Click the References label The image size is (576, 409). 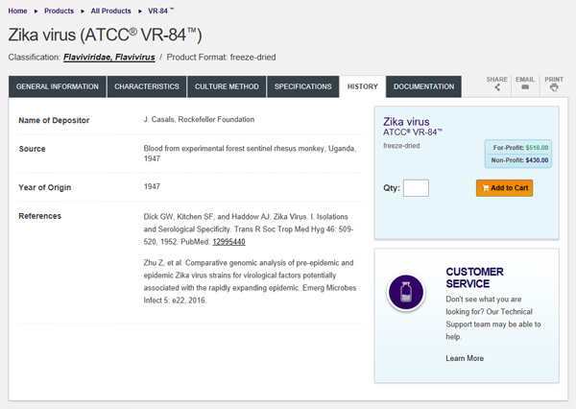click(40, 216)
